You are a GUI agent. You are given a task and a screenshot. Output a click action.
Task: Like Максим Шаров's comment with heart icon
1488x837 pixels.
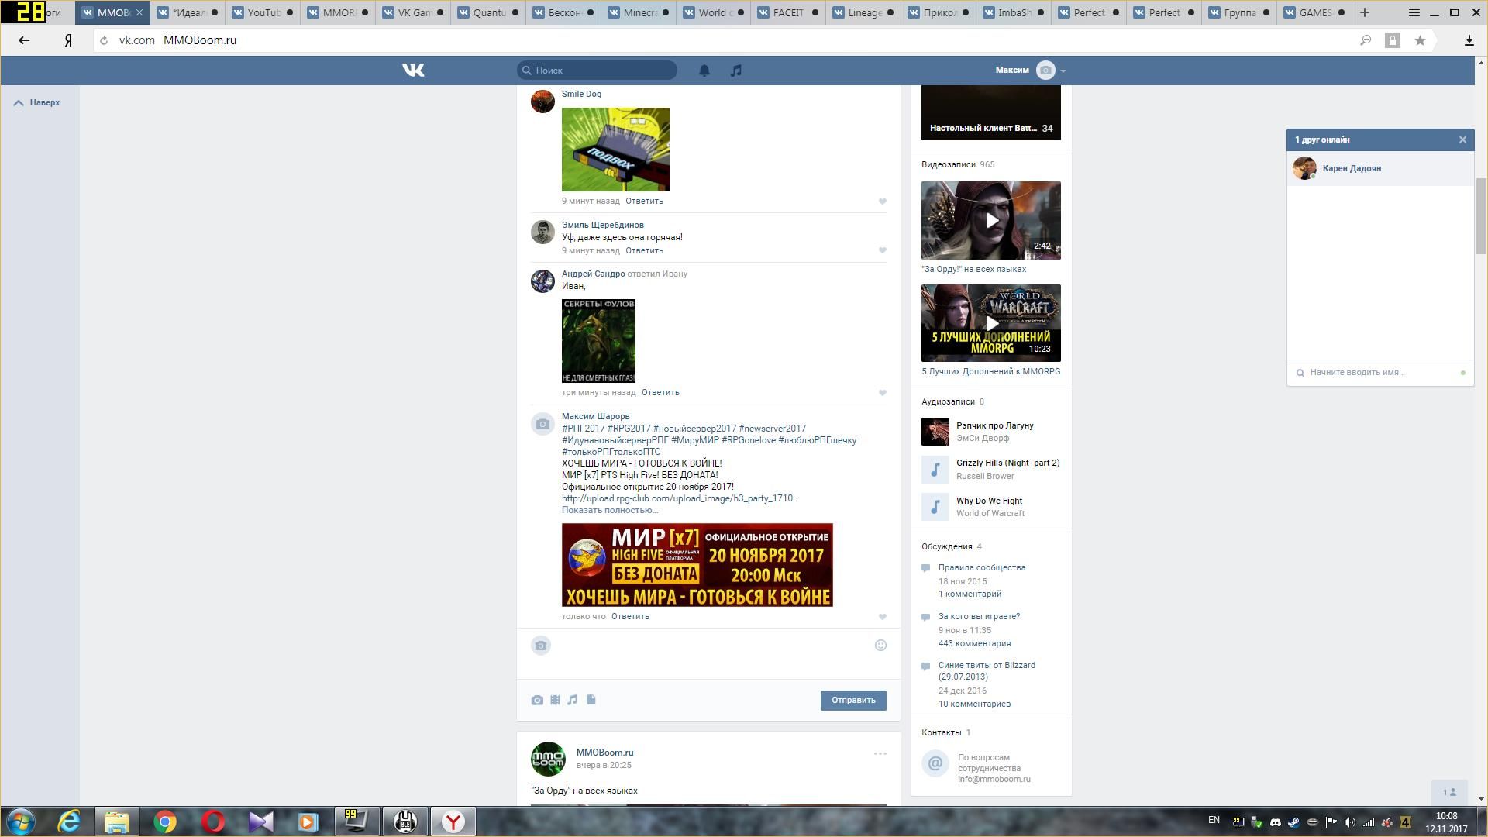tap(882, 617)
